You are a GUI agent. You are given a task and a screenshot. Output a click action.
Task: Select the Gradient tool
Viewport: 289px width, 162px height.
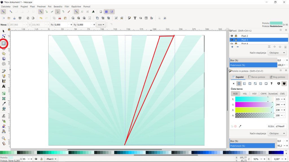coord(3,93)
